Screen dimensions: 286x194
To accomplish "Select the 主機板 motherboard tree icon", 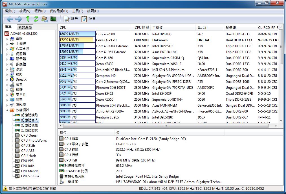I will (x=12, y=44).
